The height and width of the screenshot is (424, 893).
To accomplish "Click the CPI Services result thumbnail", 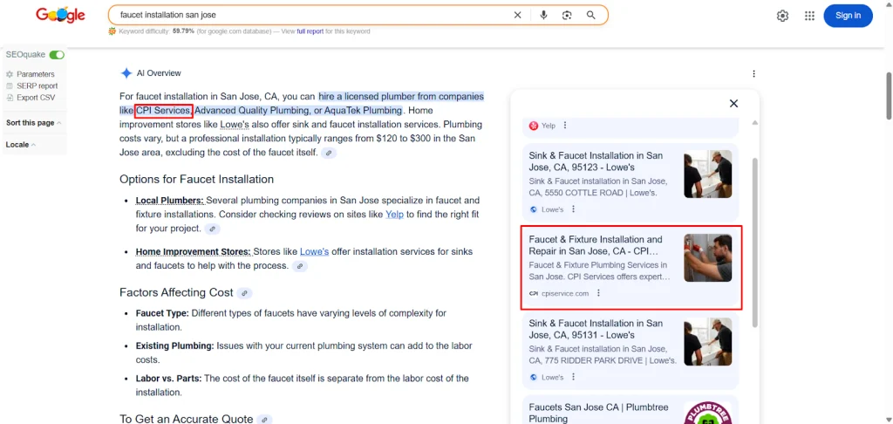I will (707, 257).
